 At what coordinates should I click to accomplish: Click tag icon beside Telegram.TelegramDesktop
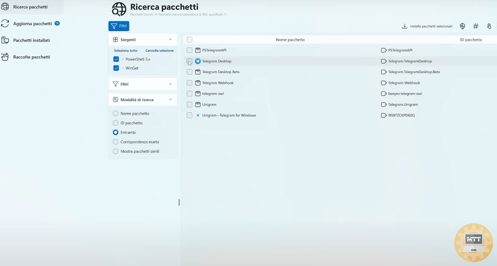384,61
